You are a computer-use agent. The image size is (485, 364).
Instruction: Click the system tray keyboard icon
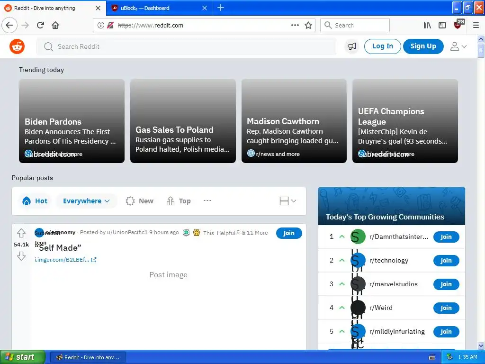pos(432,357)
